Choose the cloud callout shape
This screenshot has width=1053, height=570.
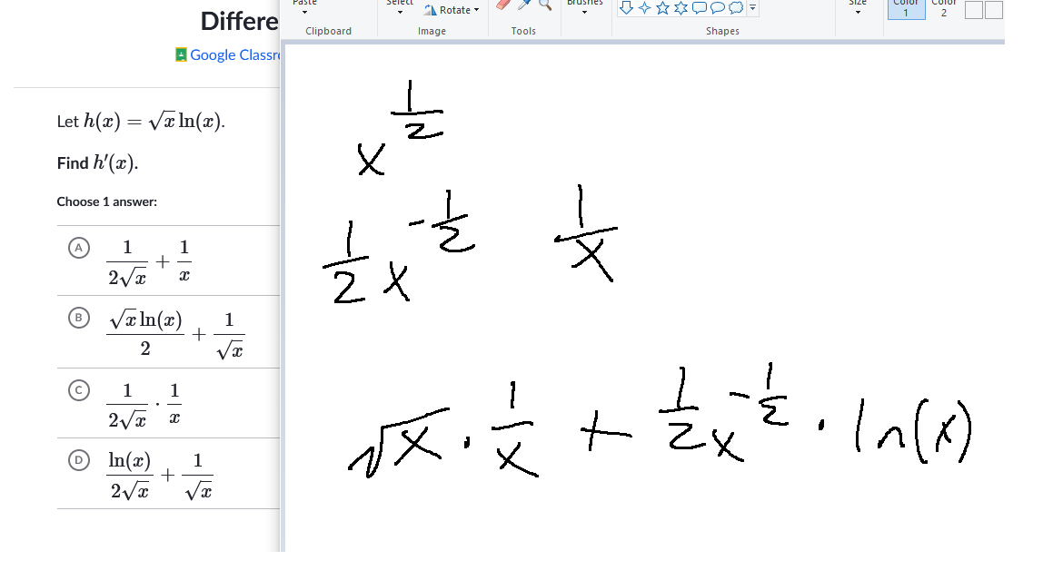[736, 8]
